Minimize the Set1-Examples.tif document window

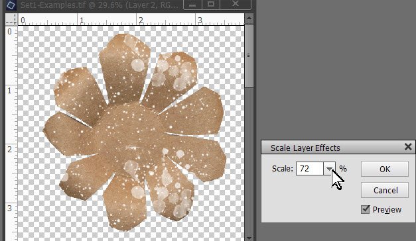click(192, 5)
